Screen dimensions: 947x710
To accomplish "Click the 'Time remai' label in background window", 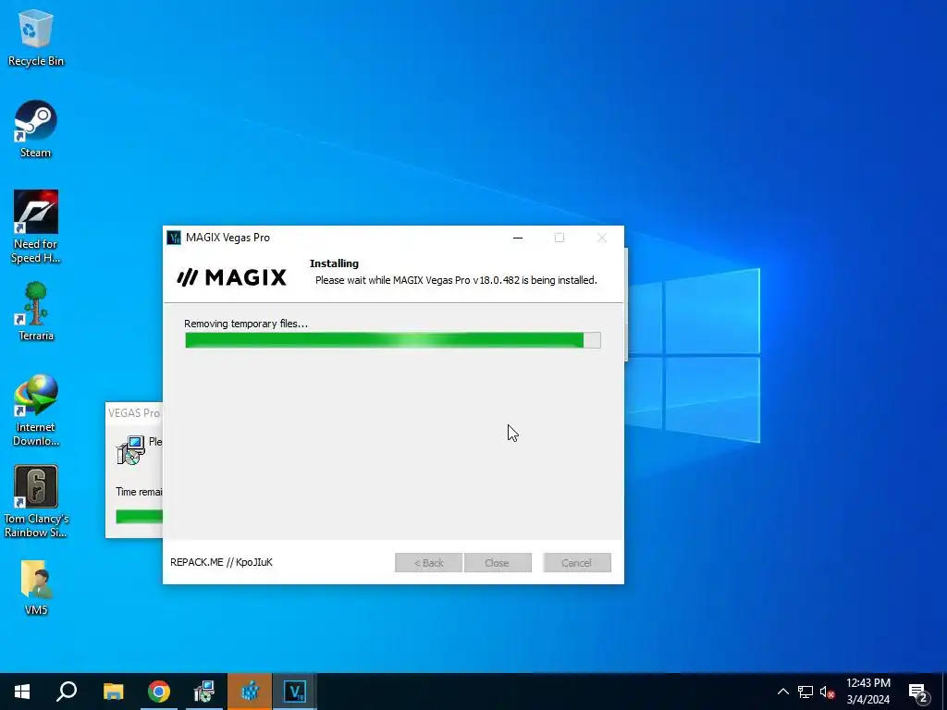I will (x=139, y=492).
